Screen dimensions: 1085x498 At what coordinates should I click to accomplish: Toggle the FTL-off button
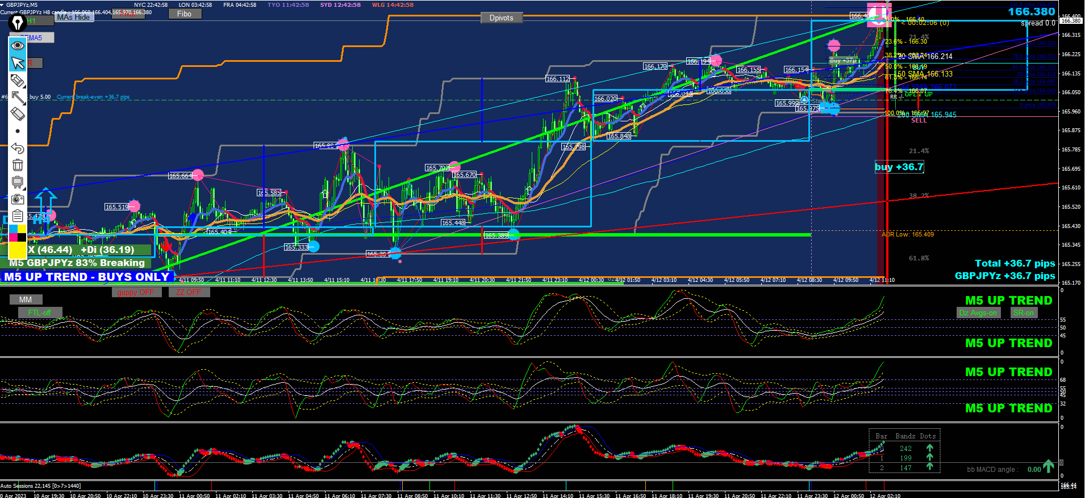(39, 313)
